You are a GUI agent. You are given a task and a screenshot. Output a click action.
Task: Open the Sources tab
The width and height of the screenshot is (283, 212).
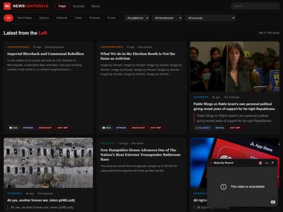tap(79, 6)
